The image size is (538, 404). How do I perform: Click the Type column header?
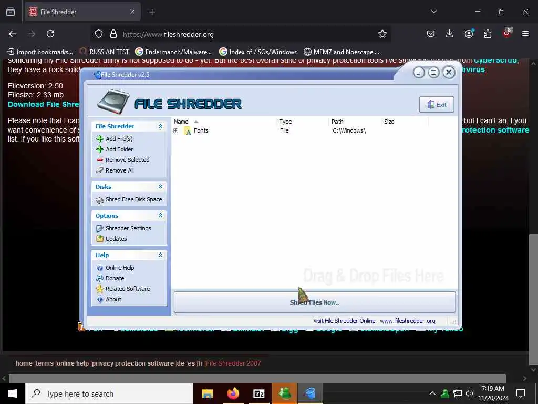pyautogui.click(x=302, y=122)
